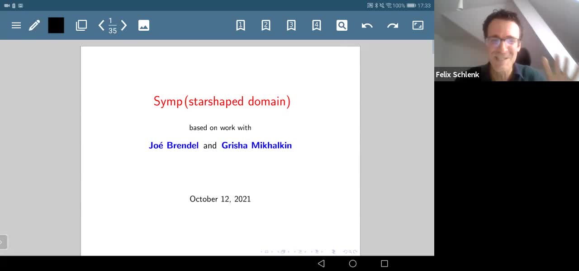The height and width of the screenshot is (271, 579).
Task: Click the Symp(starshaped domain) title
Action: point(222,101)
